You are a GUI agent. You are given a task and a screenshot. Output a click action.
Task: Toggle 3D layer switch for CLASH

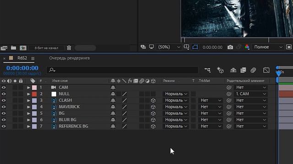153,100
